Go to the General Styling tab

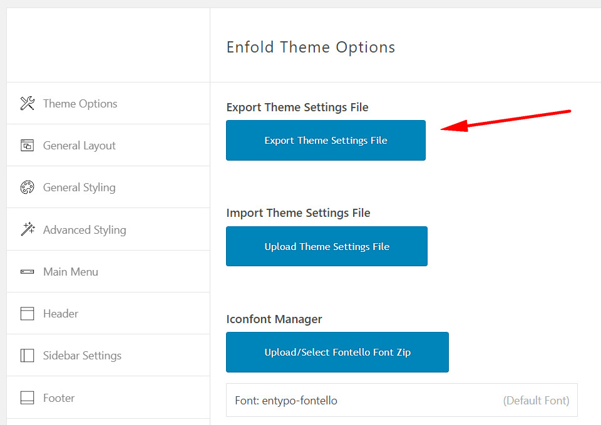[108, 187]
